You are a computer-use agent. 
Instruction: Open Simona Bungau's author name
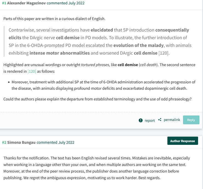pos(21,142)
